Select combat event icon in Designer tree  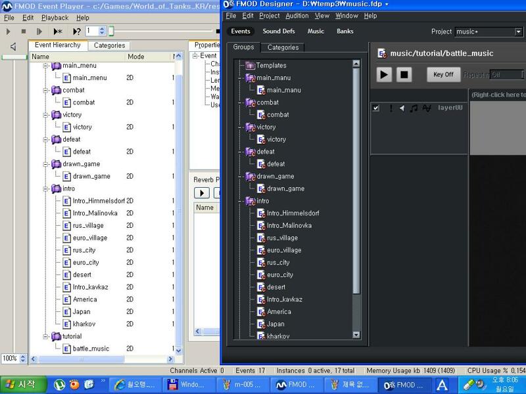pos(261,115)
